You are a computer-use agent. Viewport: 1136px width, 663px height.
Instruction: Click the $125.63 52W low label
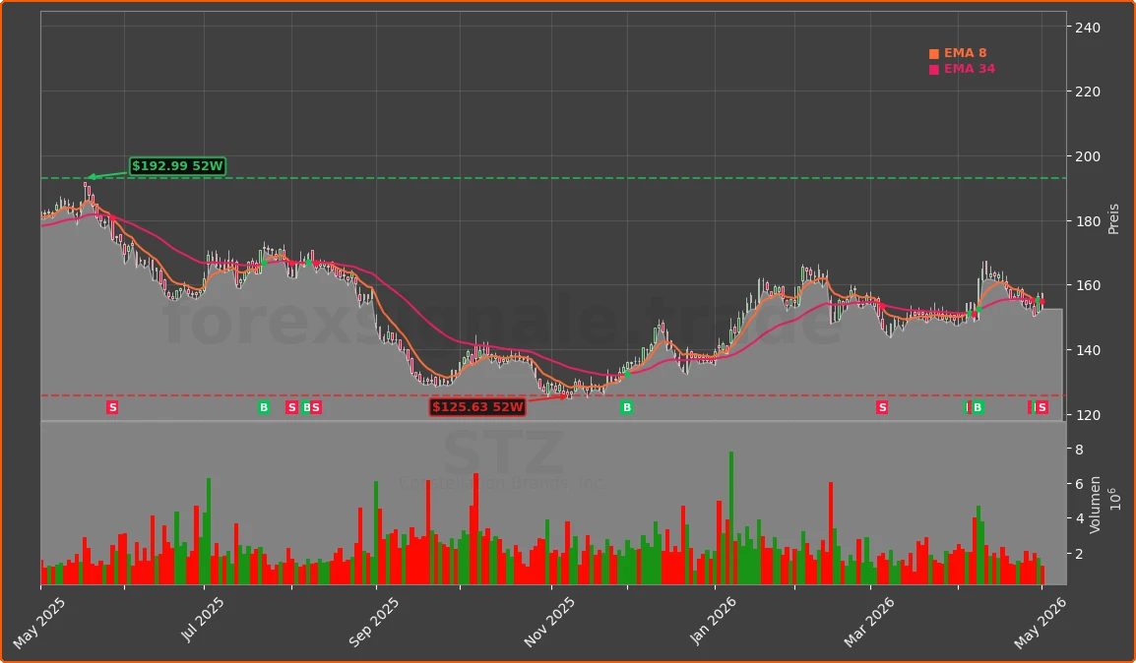[477, 407]
